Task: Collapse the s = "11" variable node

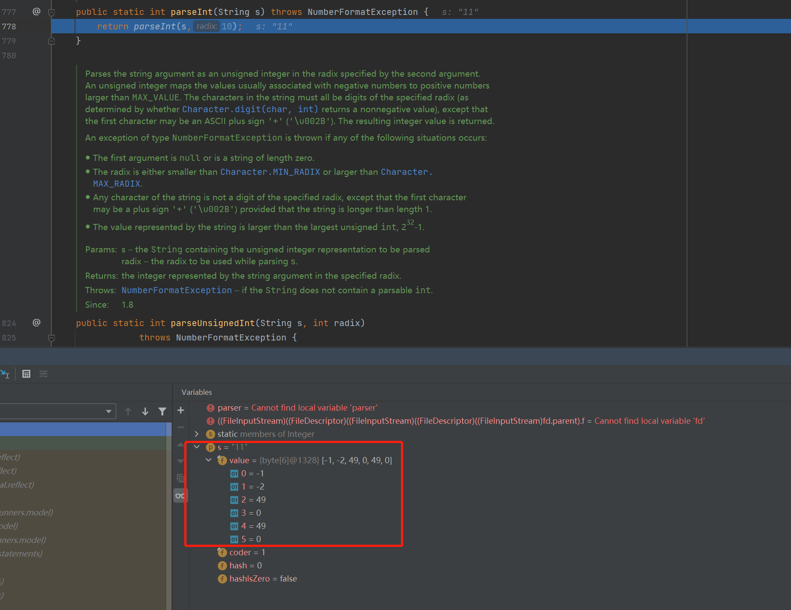Action: tap(197, 447)
